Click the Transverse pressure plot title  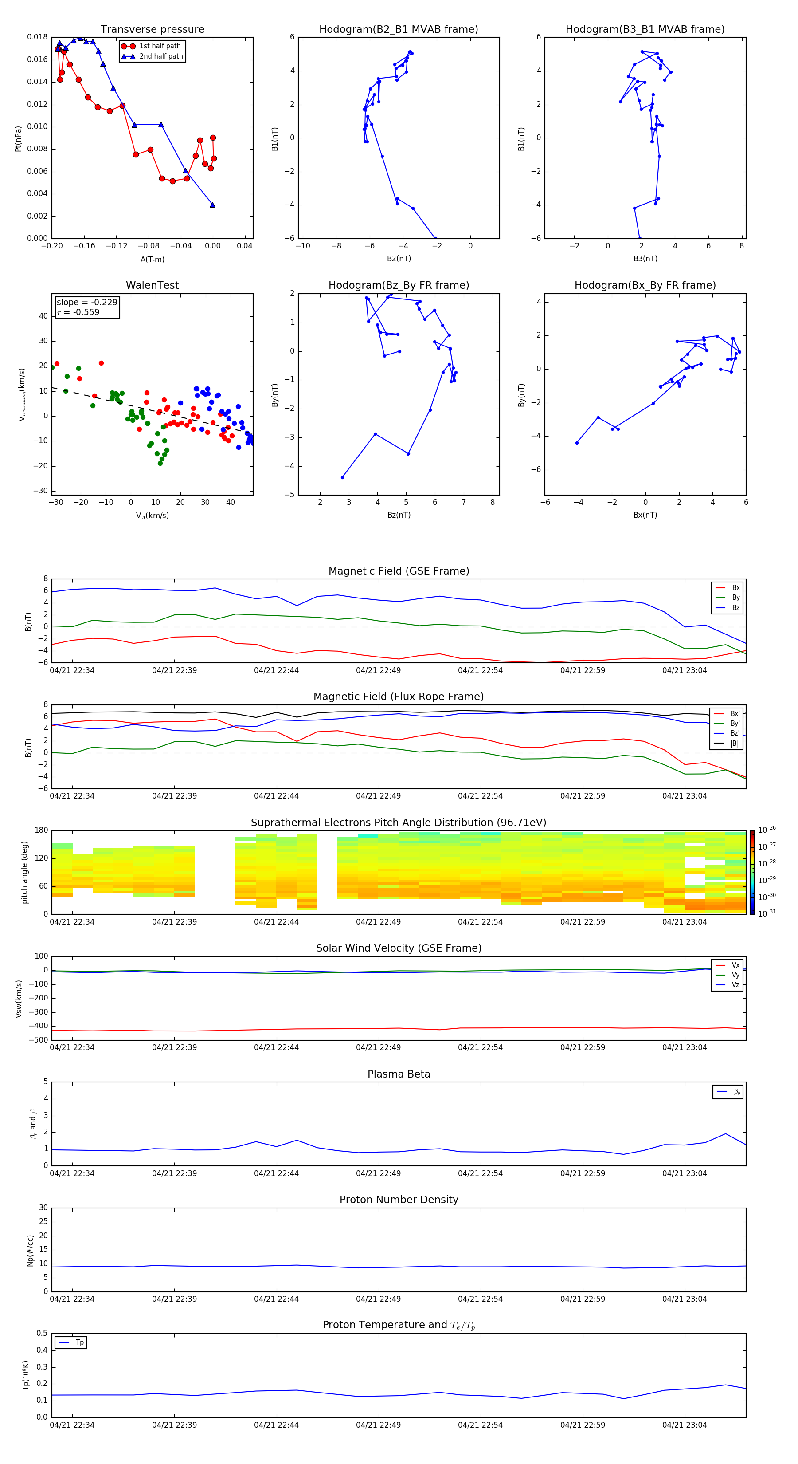[x=152, y=30]
